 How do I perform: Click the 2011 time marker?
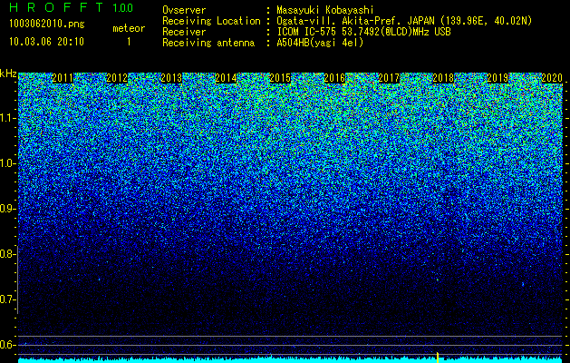point(63,78)
